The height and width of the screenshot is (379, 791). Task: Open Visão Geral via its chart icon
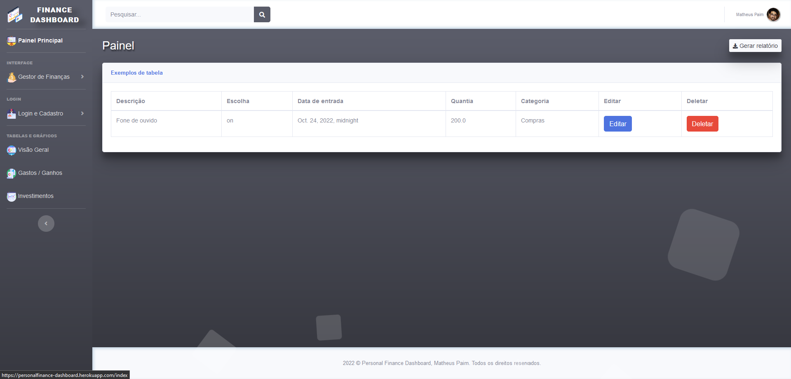11,150
